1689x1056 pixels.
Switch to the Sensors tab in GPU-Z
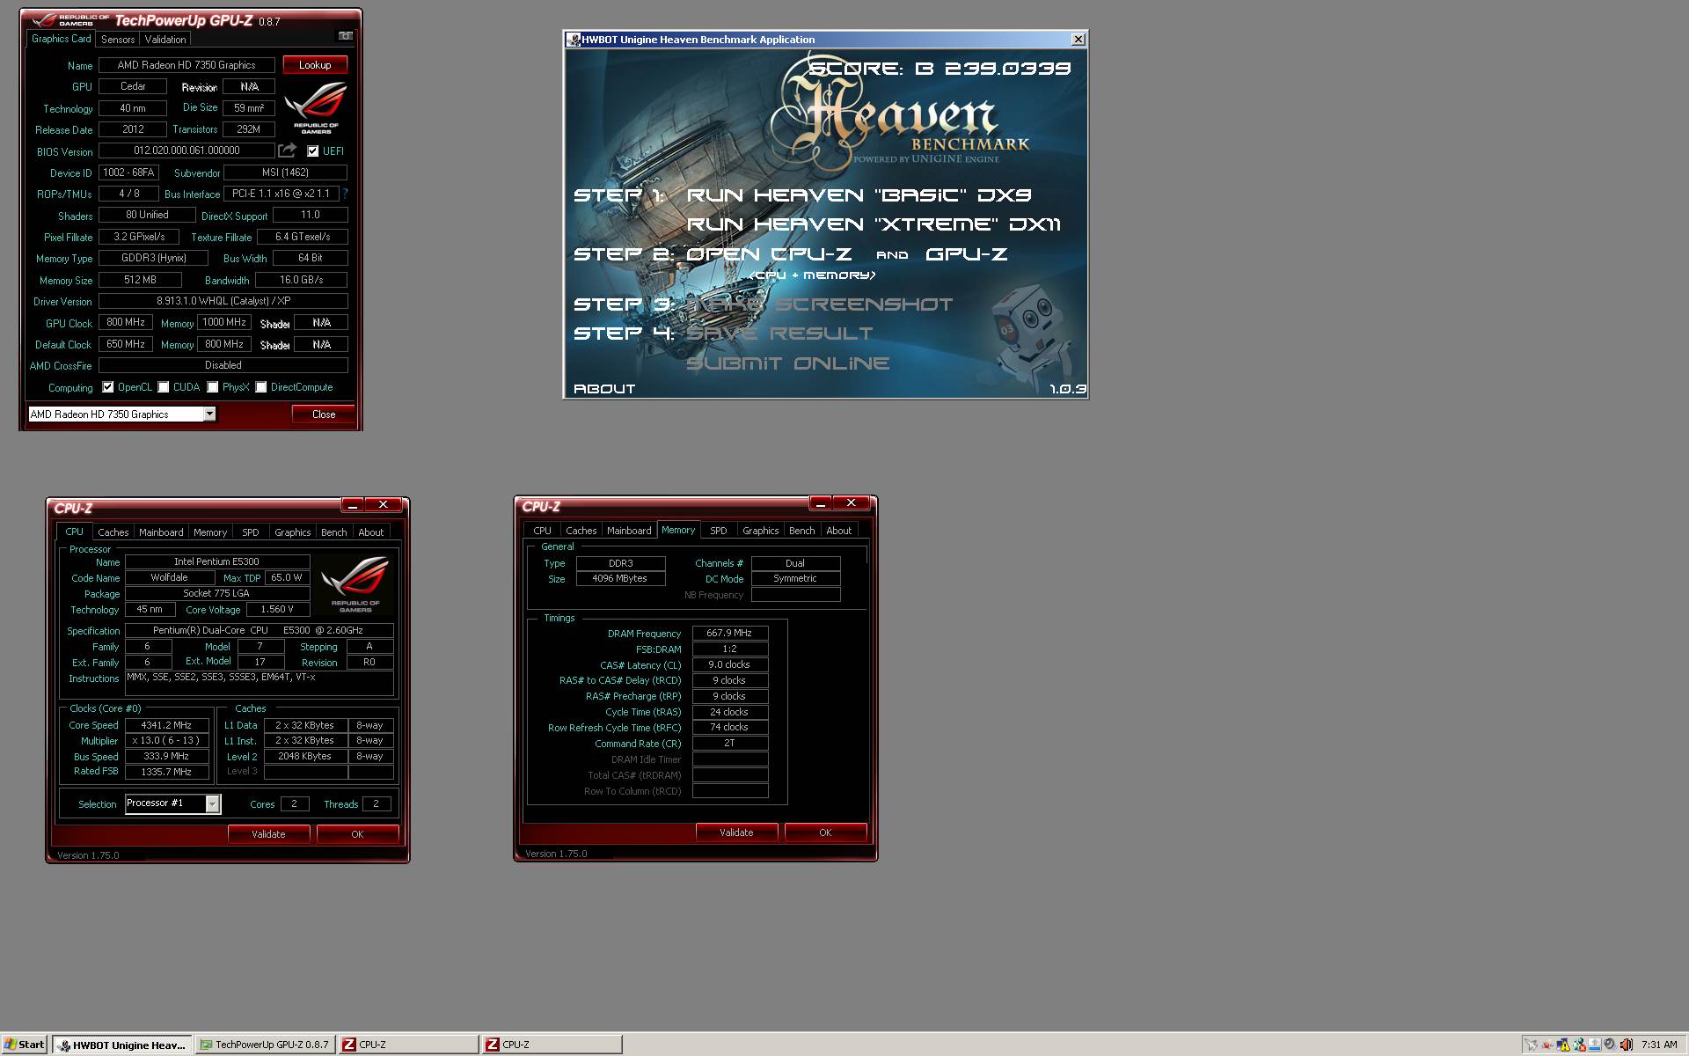118,40
